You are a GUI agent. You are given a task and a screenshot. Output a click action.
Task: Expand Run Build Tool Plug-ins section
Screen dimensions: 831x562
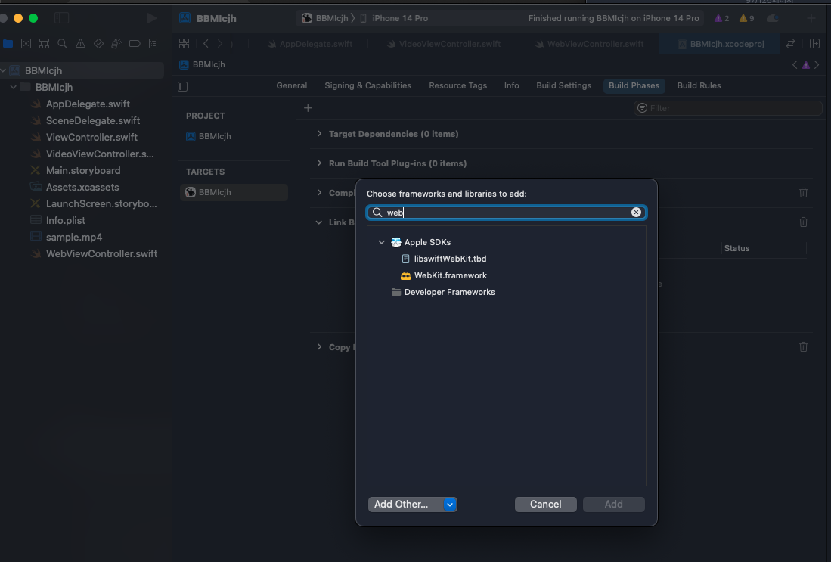coord(319,163)
